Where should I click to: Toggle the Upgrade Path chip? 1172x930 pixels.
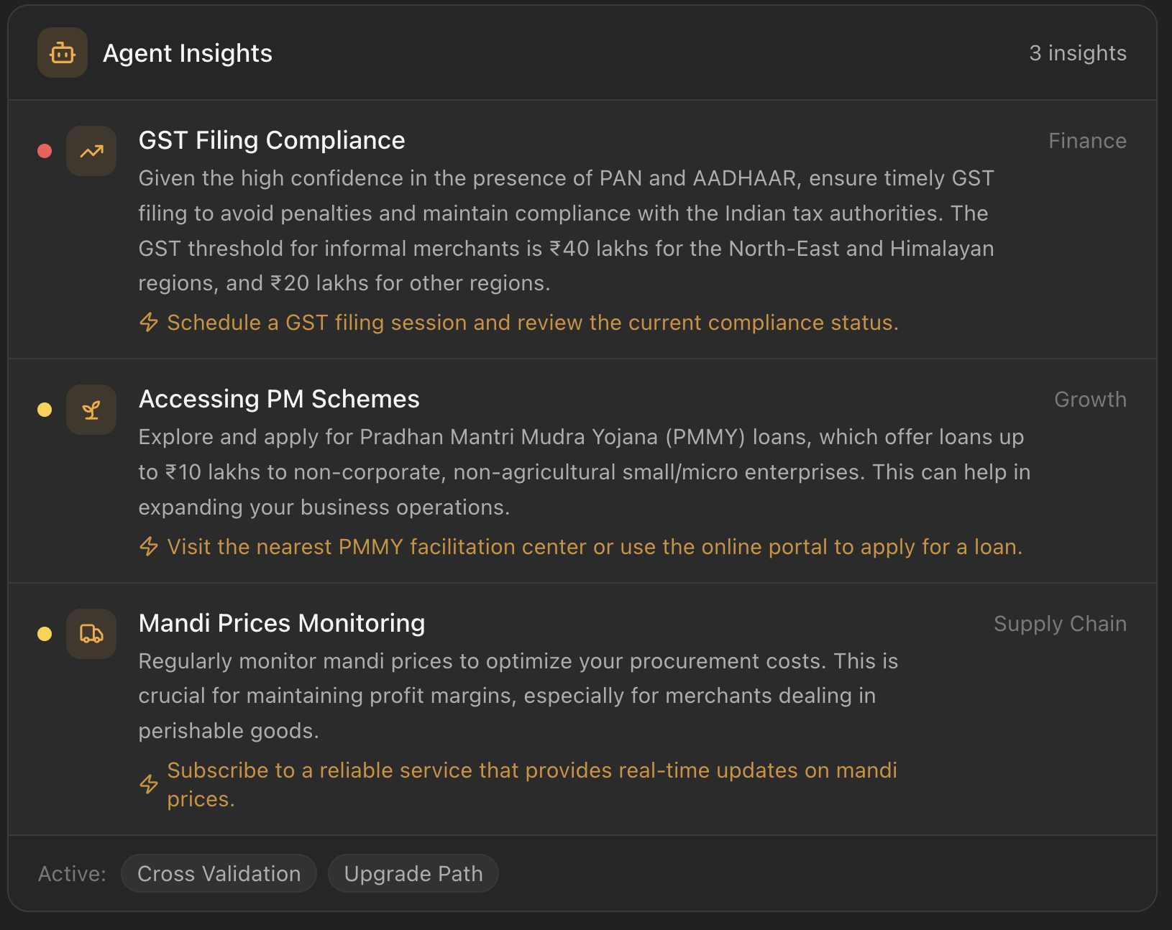click(413, 873)
